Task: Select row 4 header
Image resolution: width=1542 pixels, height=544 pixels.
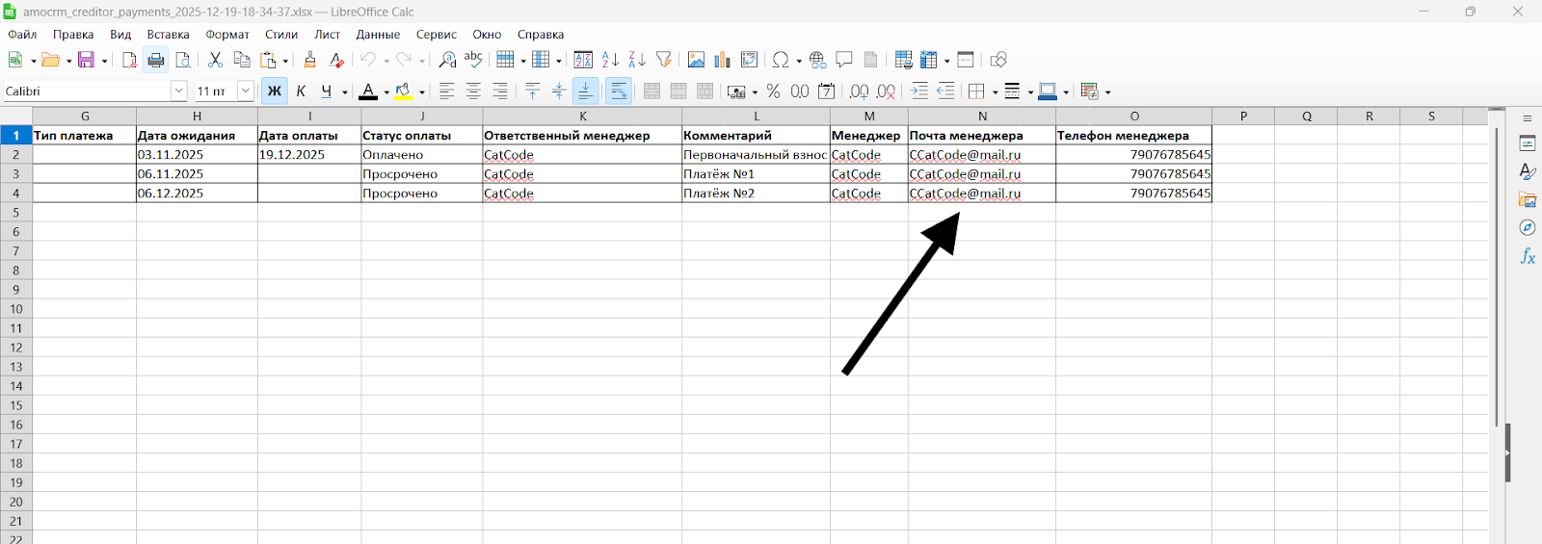Action: point(16,194)
